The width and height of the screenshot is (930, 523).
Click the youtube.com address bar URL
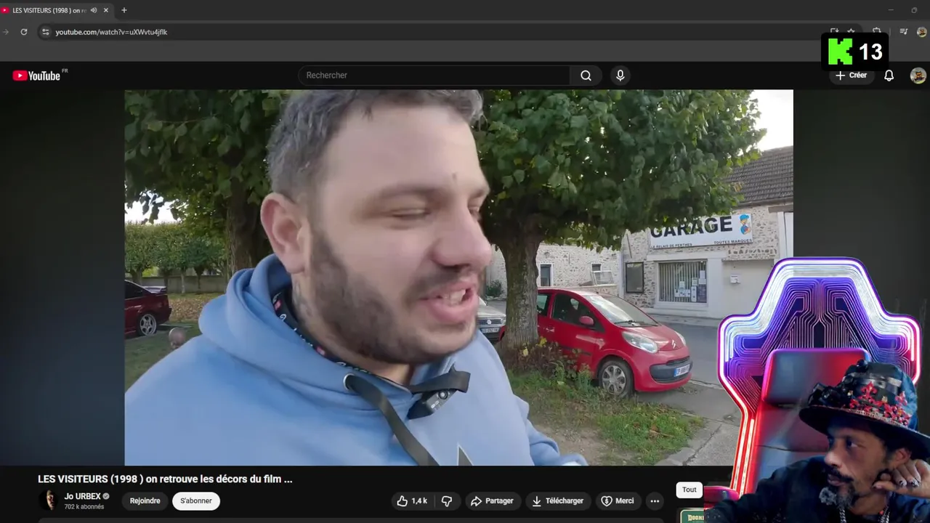point(111,32)
